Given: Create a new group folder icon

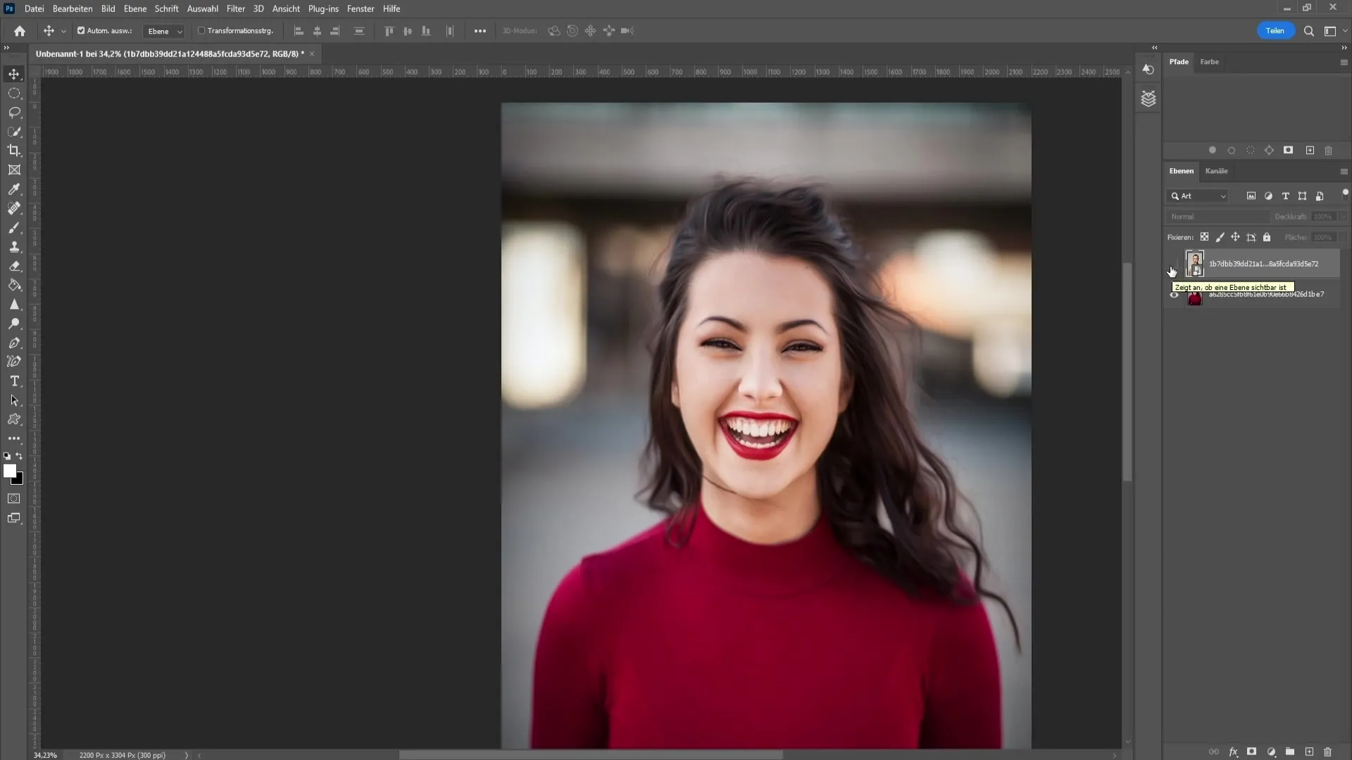Looking at the screenshot, I should pyautogui.click(x=1290, y=752).
